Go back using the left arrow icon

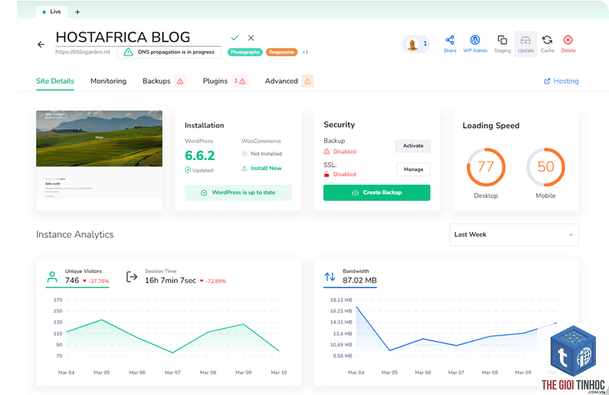[41, 45]
